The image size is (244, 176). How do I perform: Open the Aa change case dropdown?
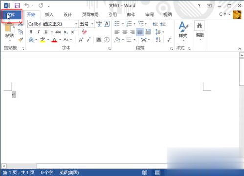coord(67,39)
